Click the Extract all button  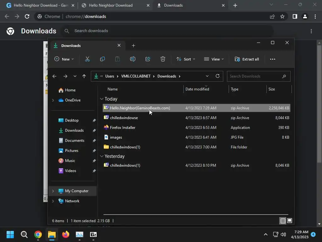[x=247, y=59]
